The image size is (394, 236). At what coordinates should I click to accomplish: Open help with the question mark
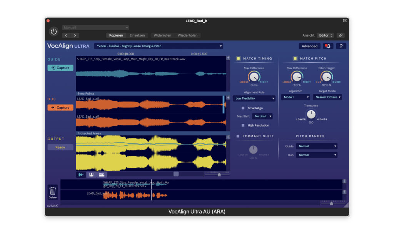pyautogui.click(x=341, y=46)
